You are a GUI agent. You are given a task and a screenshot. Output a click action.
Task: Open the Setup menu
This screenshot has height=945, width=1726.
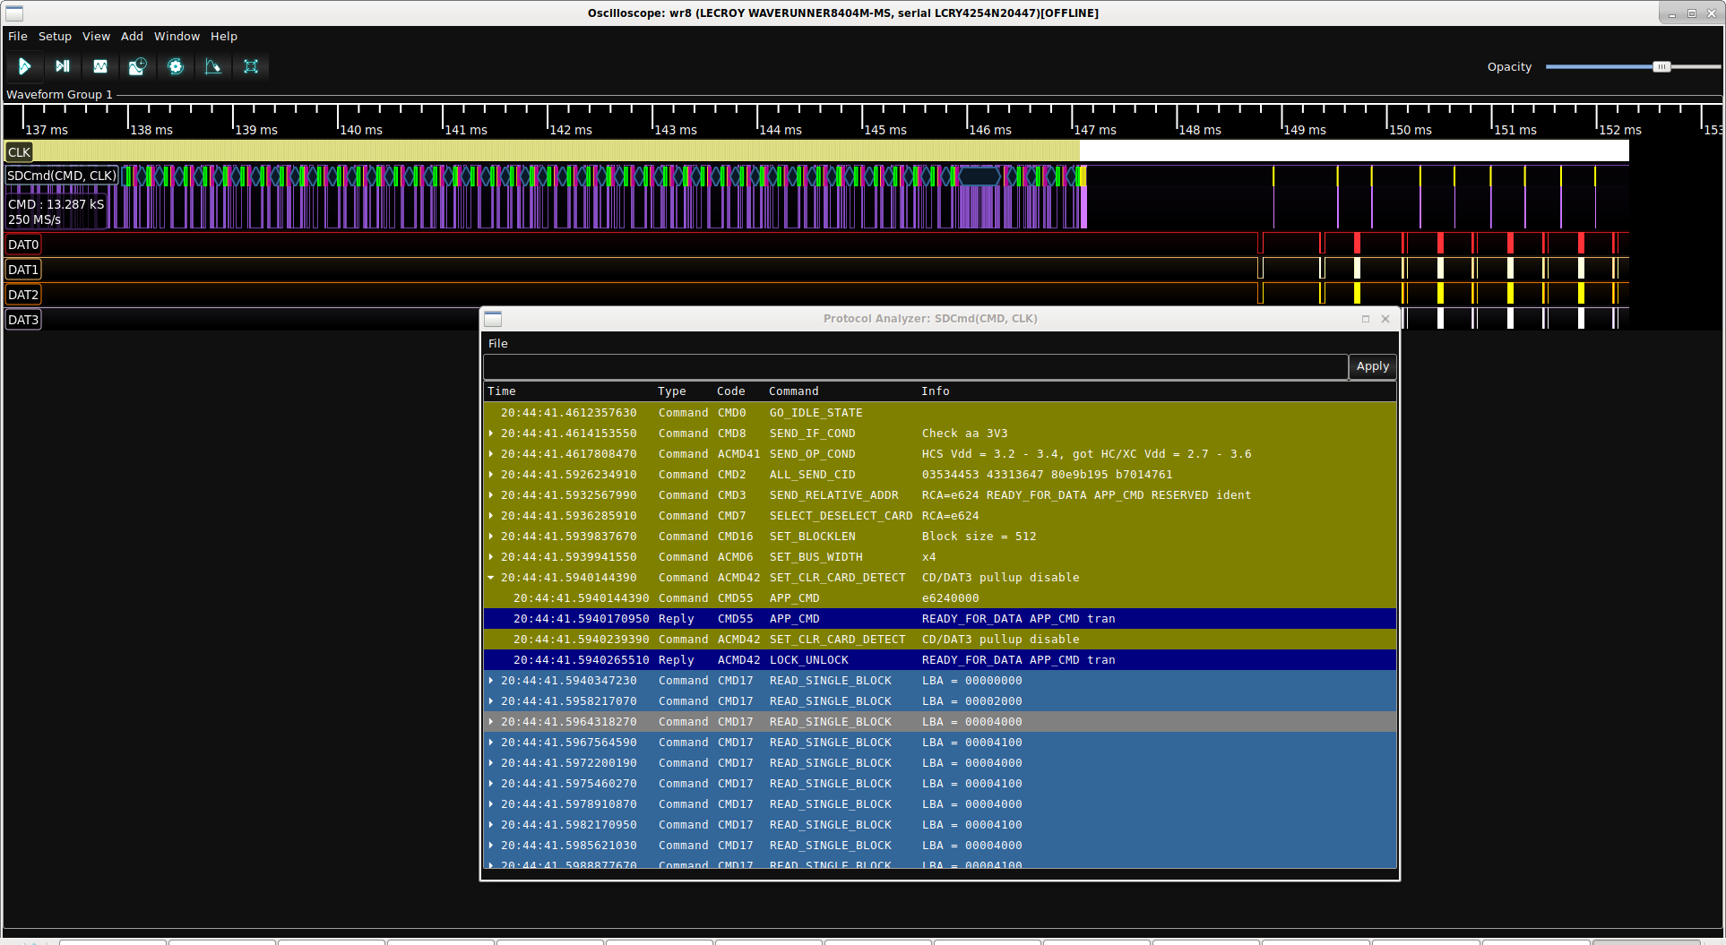click(55, 37)
